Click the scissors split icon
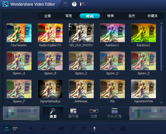The width and height of the screenshot is (166, 134). pyautogui.click(x=73, y=129)
